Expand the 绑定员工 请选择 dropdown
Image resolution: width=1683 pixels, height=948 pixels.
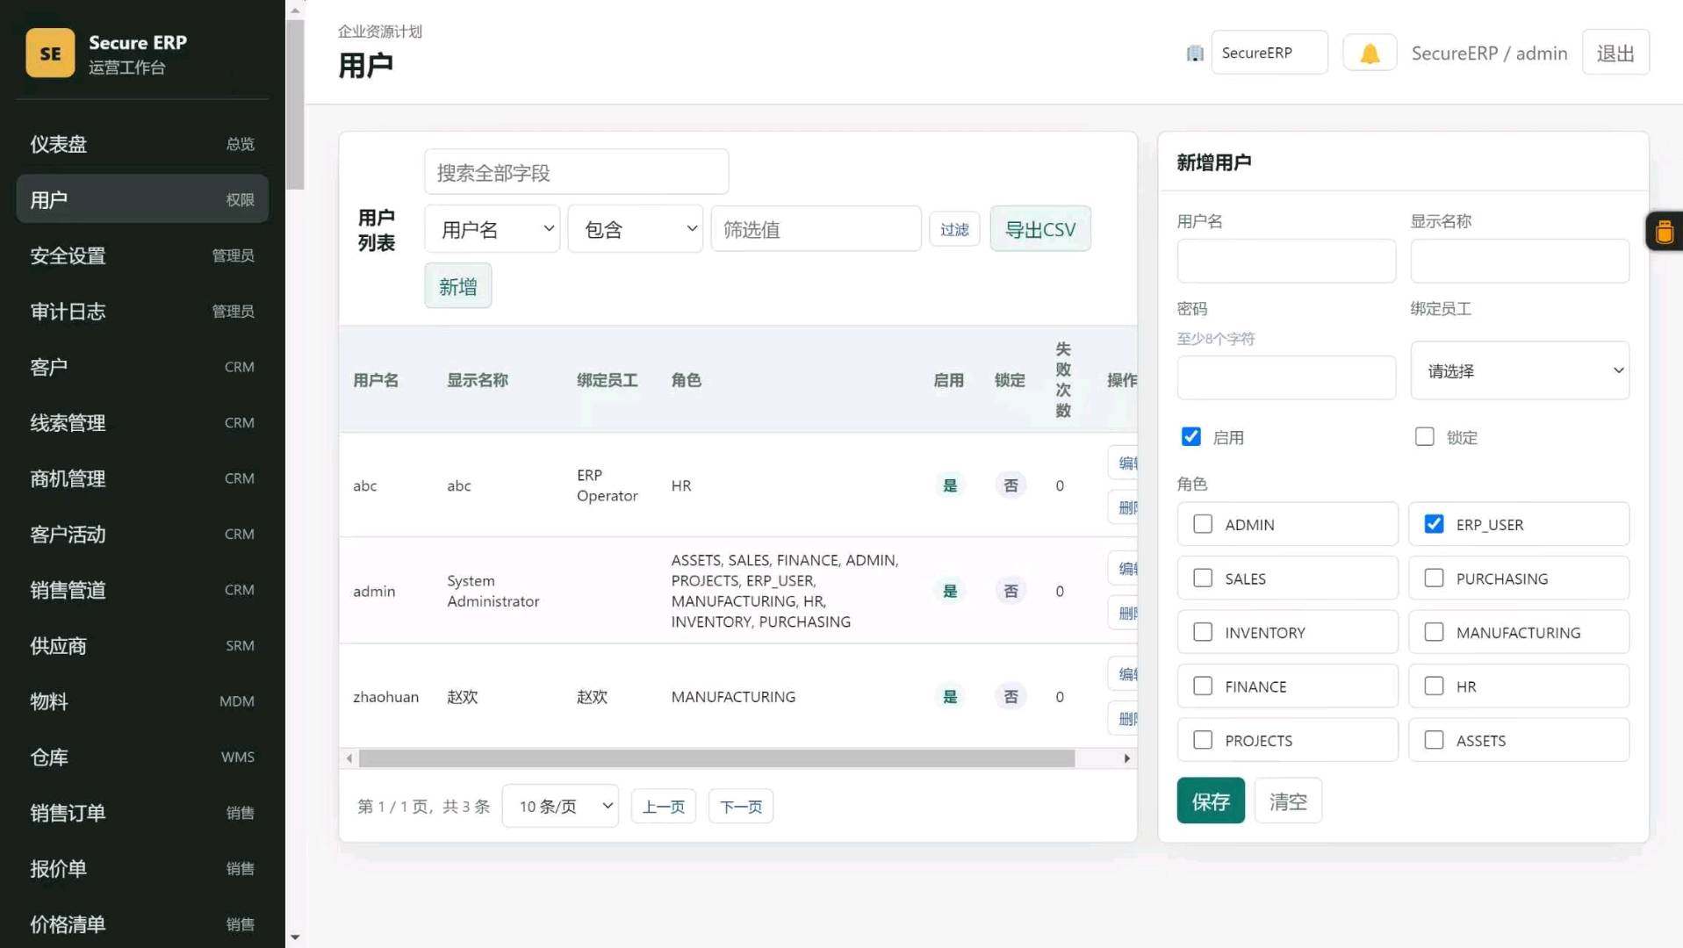pos(1520,370)
